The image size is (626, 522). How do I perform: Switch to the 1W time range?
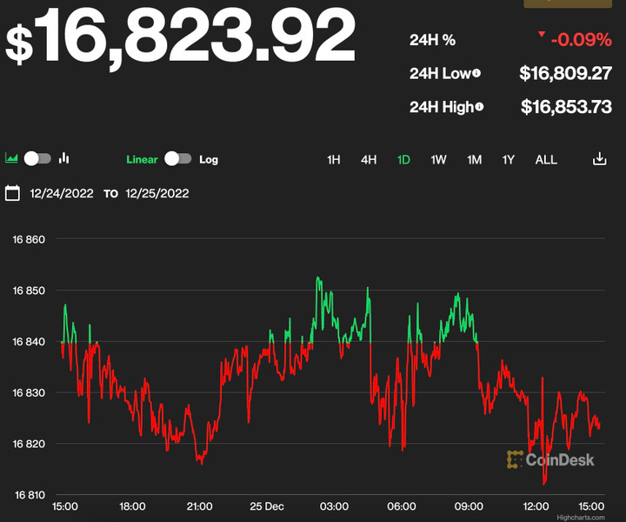pos(438,159)
